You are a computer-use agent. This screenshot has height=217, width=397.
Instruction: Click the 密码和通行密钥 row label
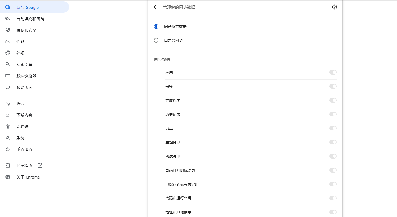tap(178, 198)
